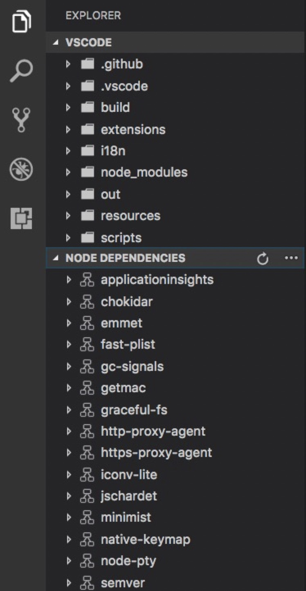306x591 pixels.
Task: Select the extensions folder
Action: point(133,129)
